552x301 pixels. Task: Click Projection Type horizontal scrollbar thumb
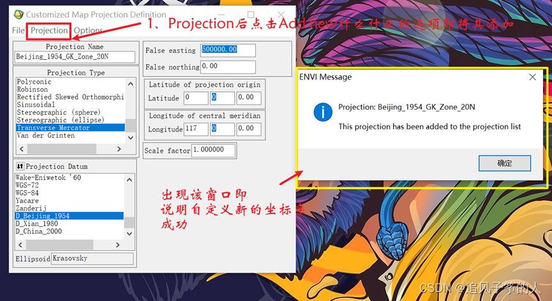(x=62, y=149)
